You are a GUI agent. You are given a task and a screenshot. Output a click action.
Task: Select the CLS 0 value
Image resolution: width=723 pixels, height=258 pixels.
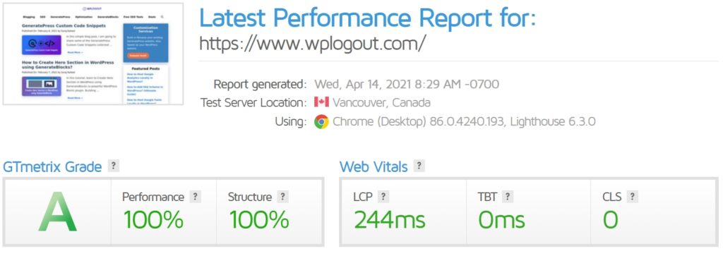(x=611, y=220)
